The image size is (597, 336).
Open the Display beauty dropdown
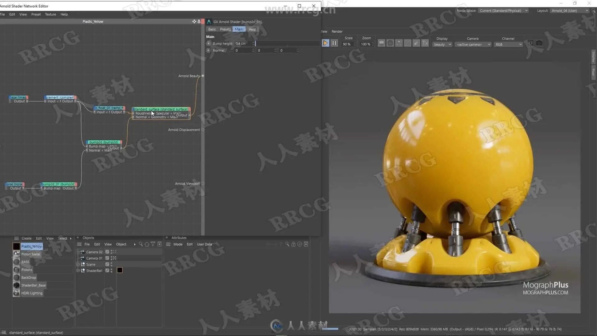click(442, 44)
